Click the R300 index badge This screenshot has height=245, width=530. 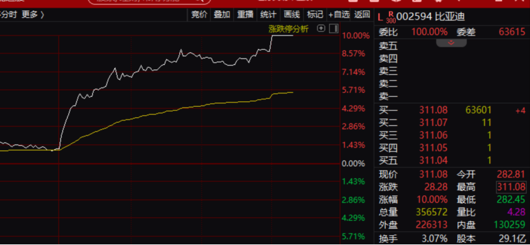(x=391, y=17)
